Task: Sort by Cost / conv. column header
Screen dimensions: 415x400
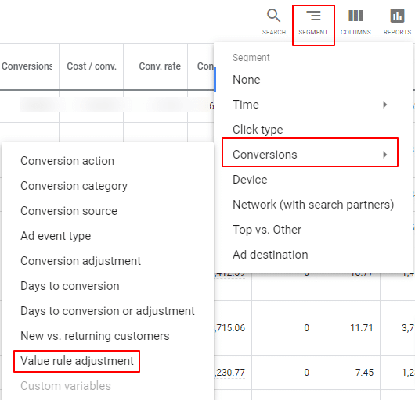Action: (x=92, y=66)
